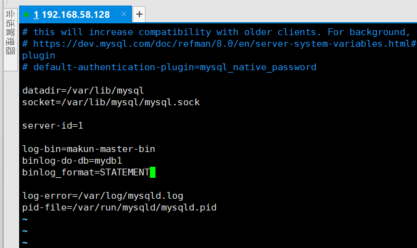Screen dimensions: 417x248
Task: Open a new session tab with plus button
Action: click(139, 14)
